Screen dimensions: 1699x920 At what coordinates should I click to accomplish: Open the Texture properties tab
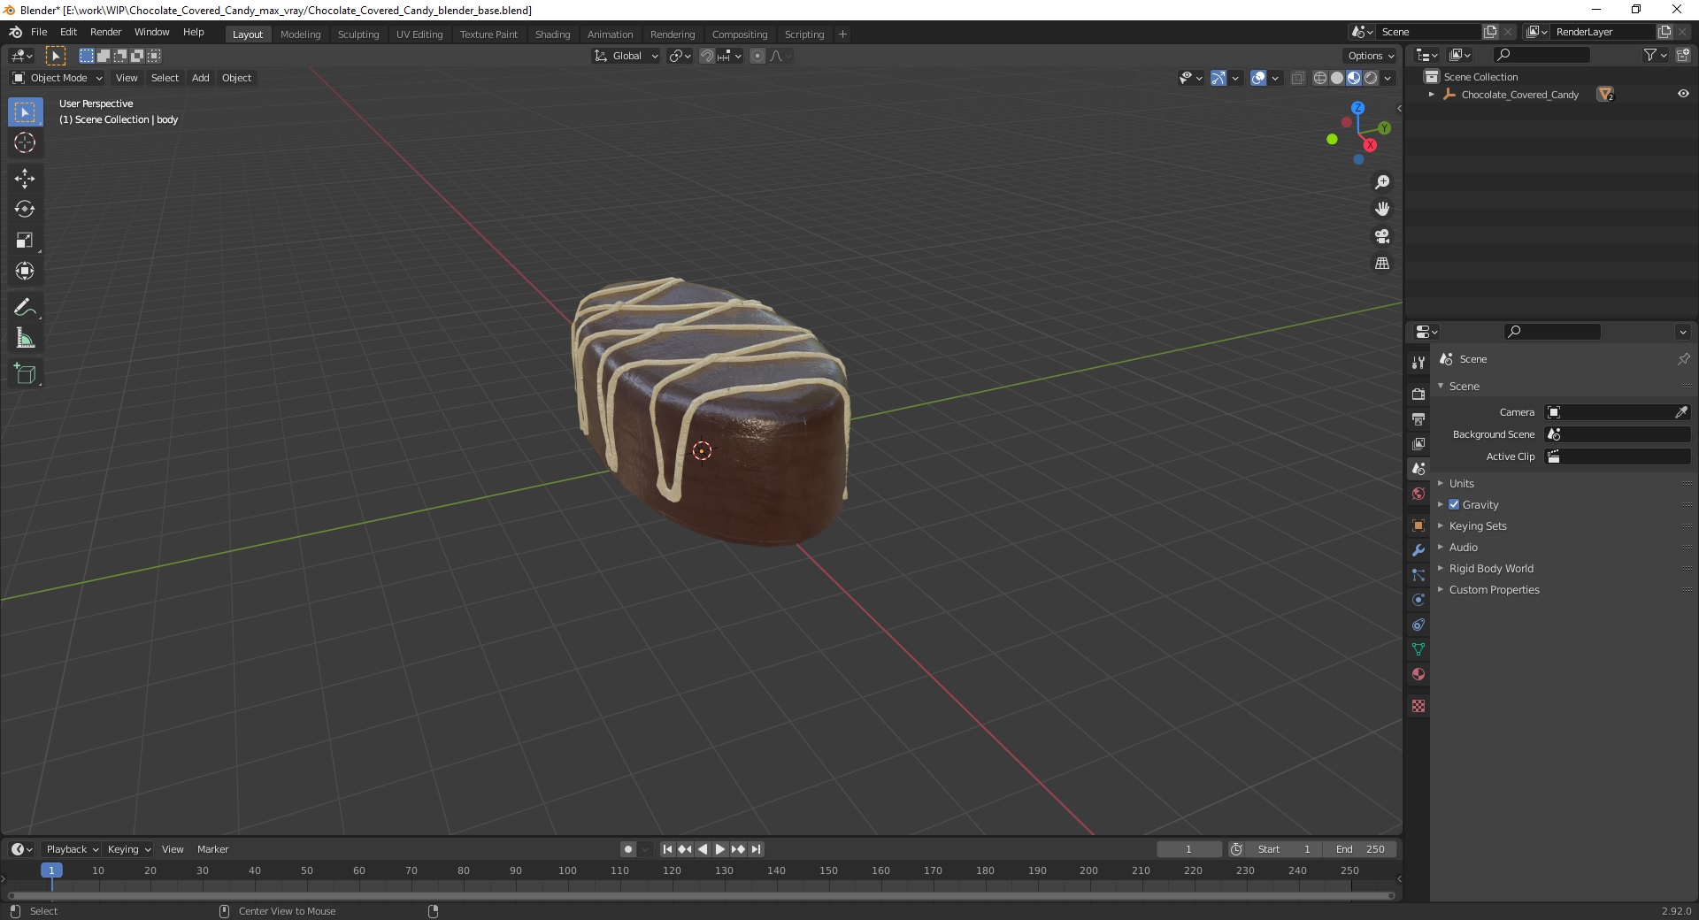pyautogui.click(x=1418, y=706)
